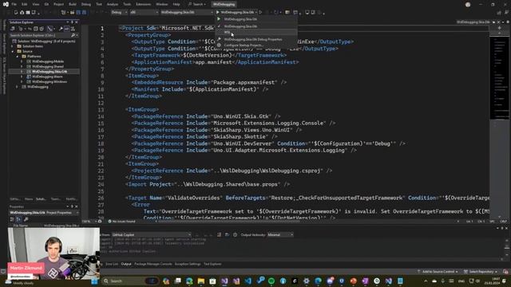The width and height of the screenshot is (511, 287).
Task: Click the clock icon in Output toolbar
Action: pos(235,234)
